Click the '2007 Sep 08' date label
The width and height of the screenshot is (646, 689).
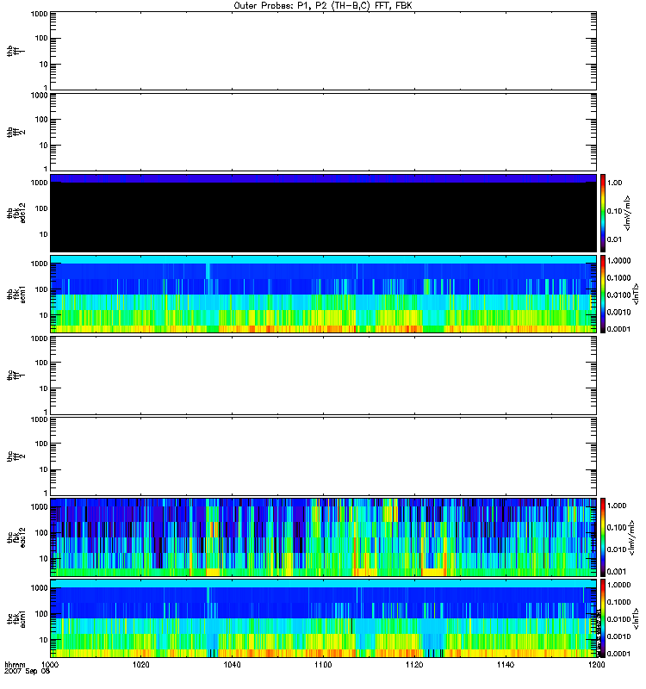point(28,672)
